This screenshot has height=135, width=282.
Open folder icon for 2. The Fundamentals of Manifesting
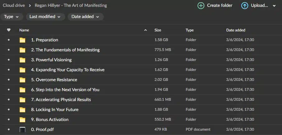22,50
